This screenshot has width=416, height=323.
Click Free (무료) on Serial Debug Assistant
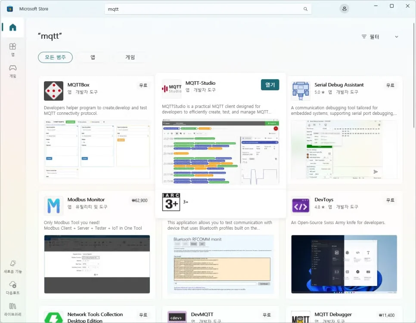point(390,85)
